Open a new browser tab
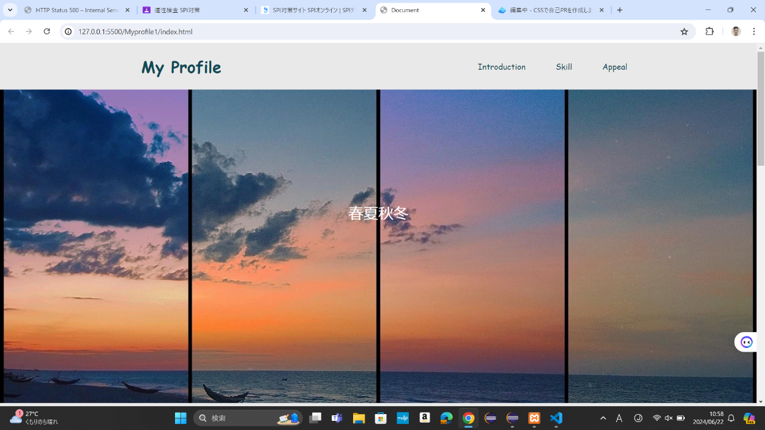Screen dimensions: 765x430 coord(620,10)
